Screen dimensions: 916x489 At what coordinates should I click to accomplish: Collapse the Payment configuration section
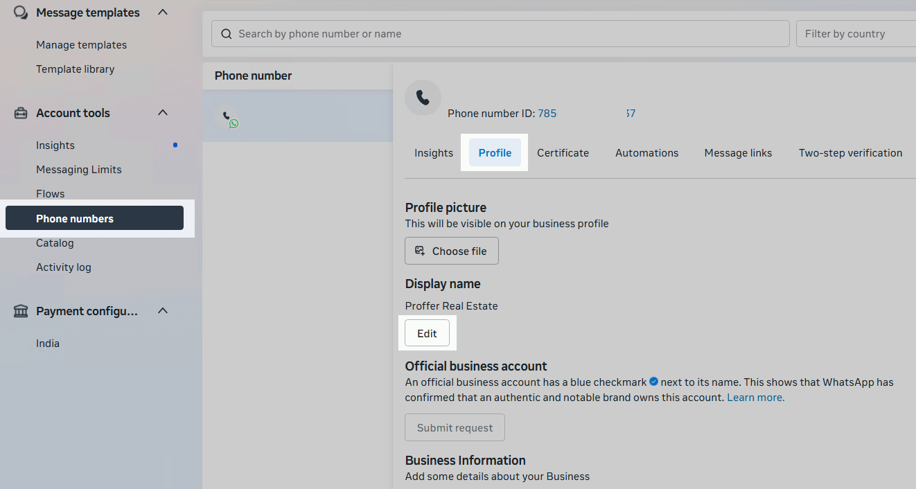(x=163, y=311)
